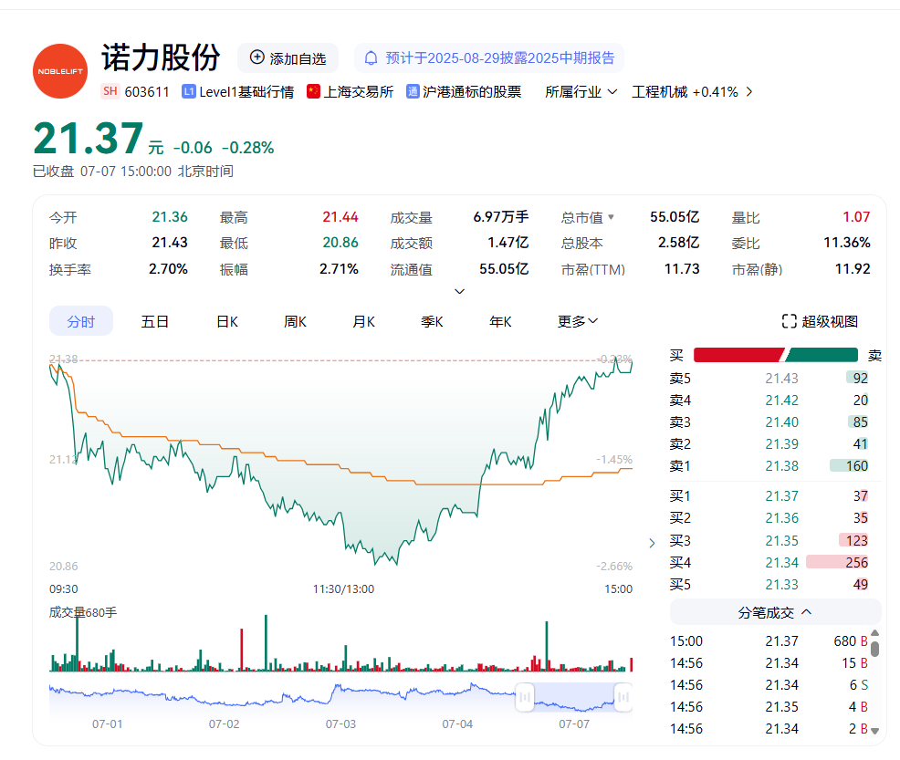Click the 卖5 row price 21.43
This screenshot has width=900, height=760.
(781, 378)
